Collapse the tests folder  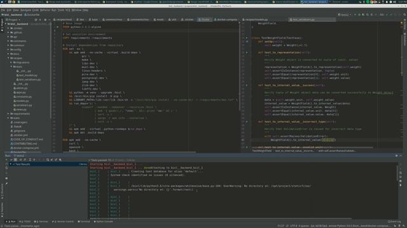pyautogui.click(x=11, y=66)
